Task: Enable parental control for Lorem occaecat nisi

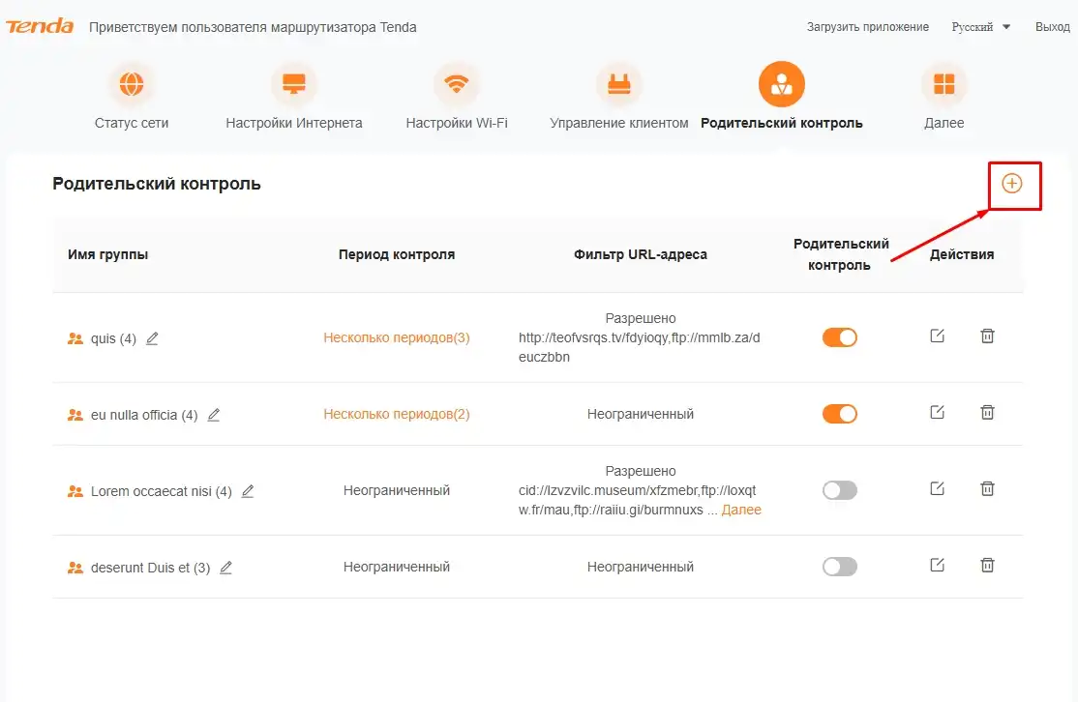Action: click(839, 489)
